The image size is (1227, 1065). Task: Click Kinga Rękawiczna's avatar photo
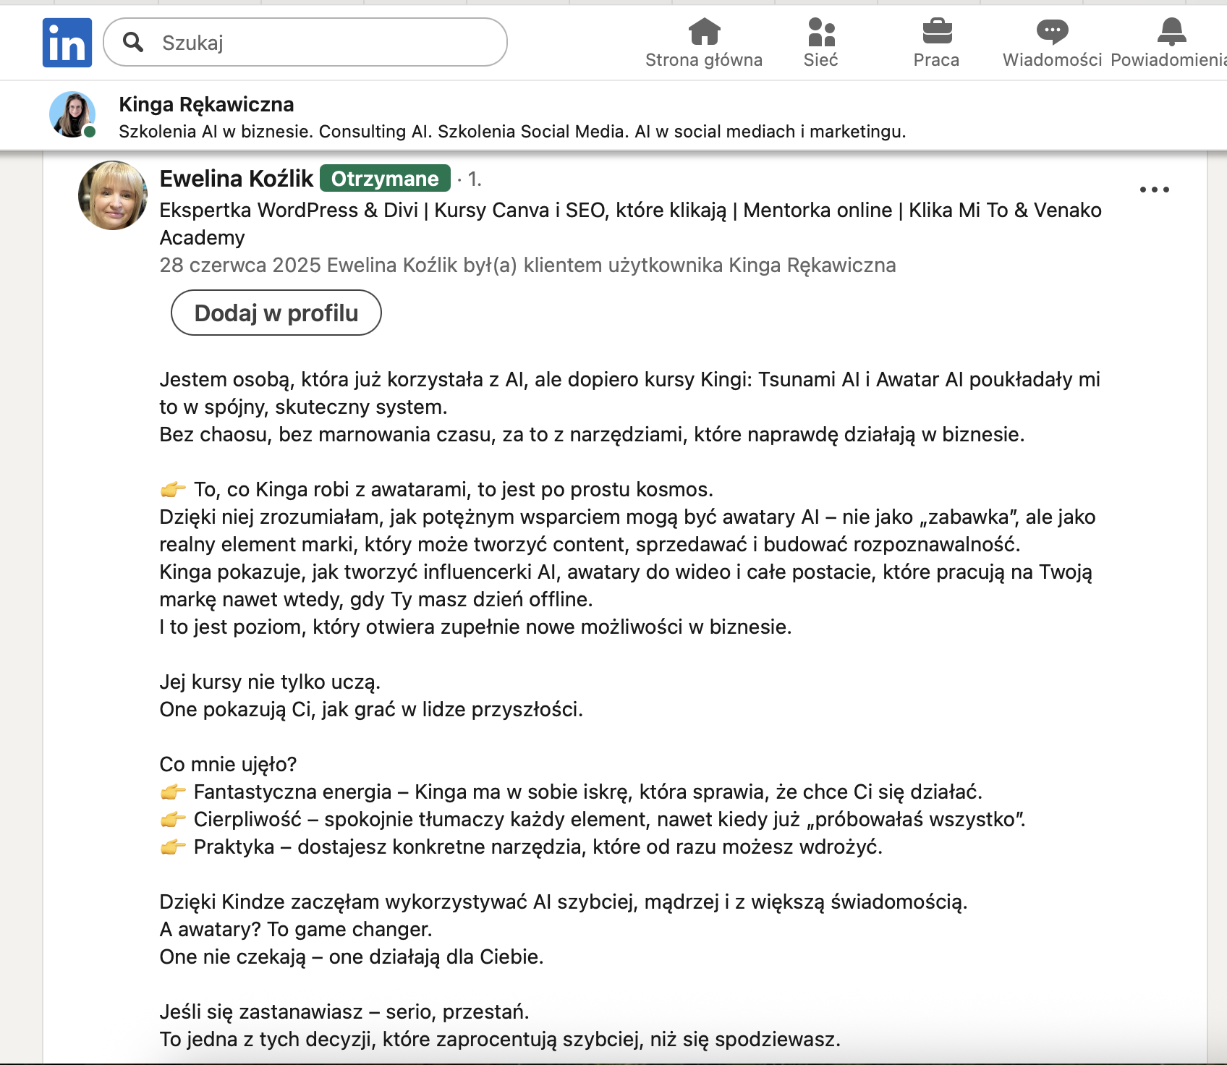(x=72, y=114)
